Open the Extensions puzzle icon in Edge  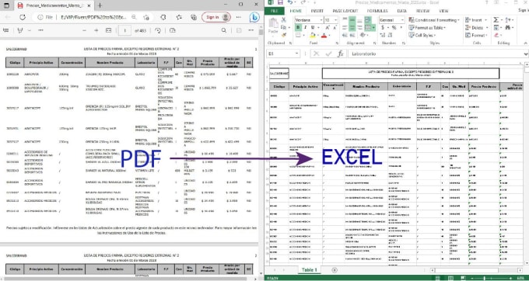coord(163,17)
